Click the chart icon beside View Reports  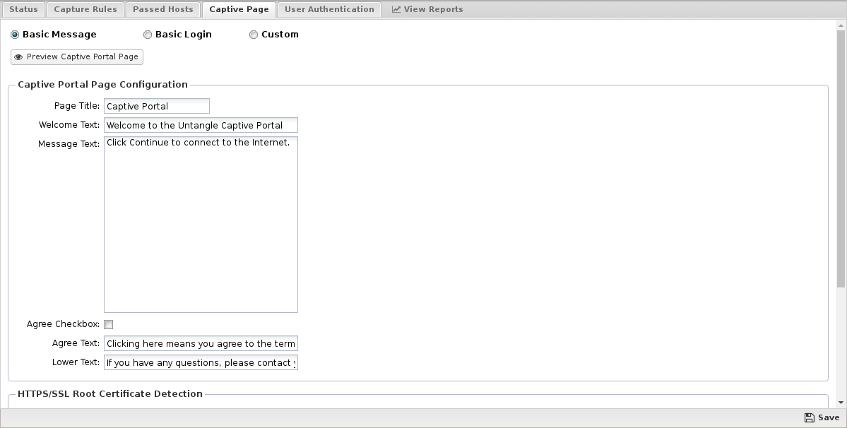click(396, 10)
